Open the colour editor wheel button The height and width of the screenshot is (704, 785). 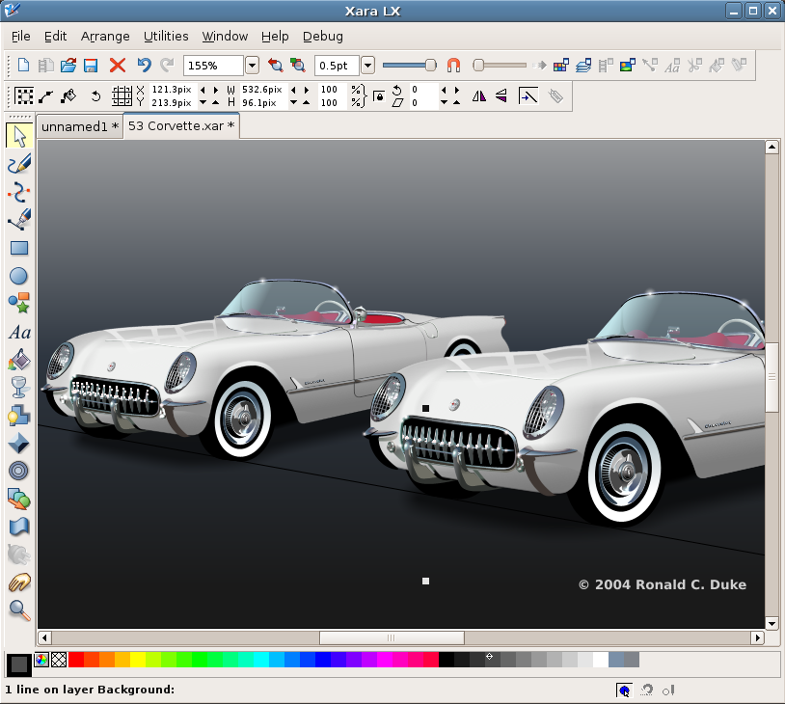[x=41, y=660]
